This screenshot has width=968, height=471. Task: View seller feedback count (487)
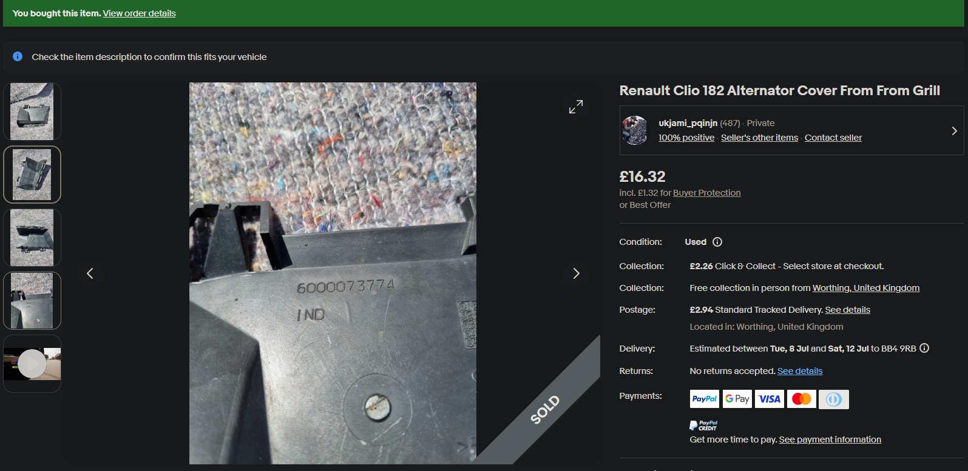pyautogui.click(x=730, y=123)
